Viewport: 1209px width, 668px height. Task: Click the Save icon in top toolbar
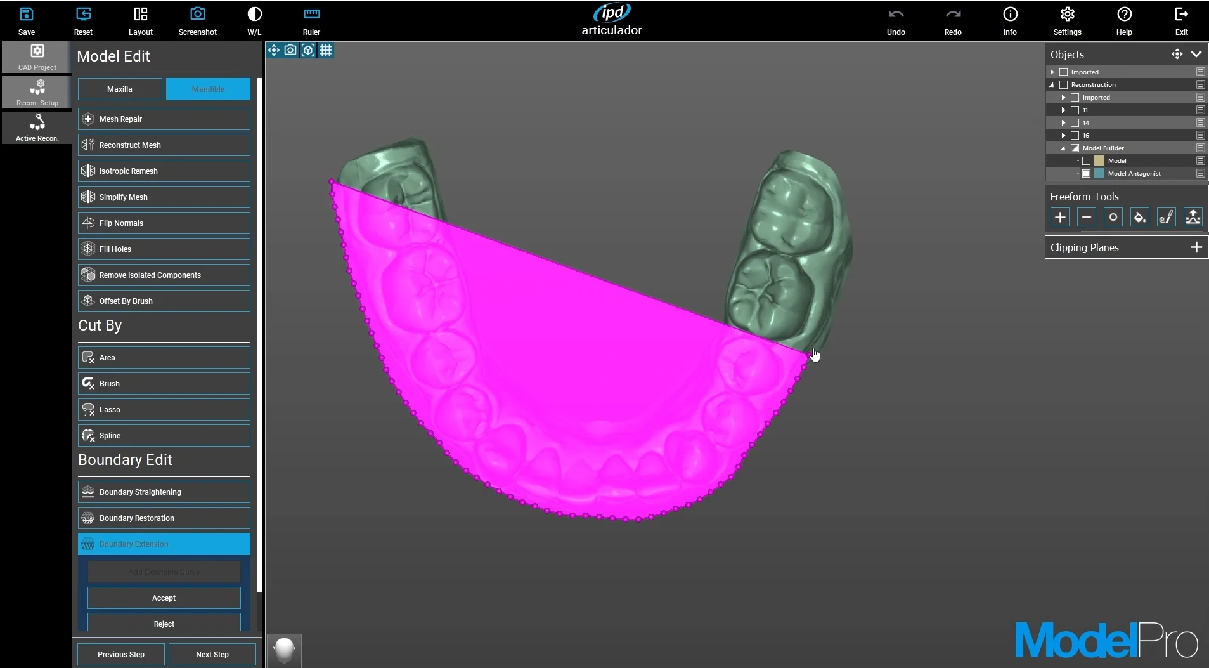tap(27, 14)
